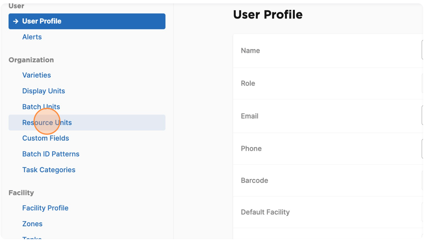Open Facility Profile under Facility
The width and height of the screenshot is (425, 245).
pos(45,208)
